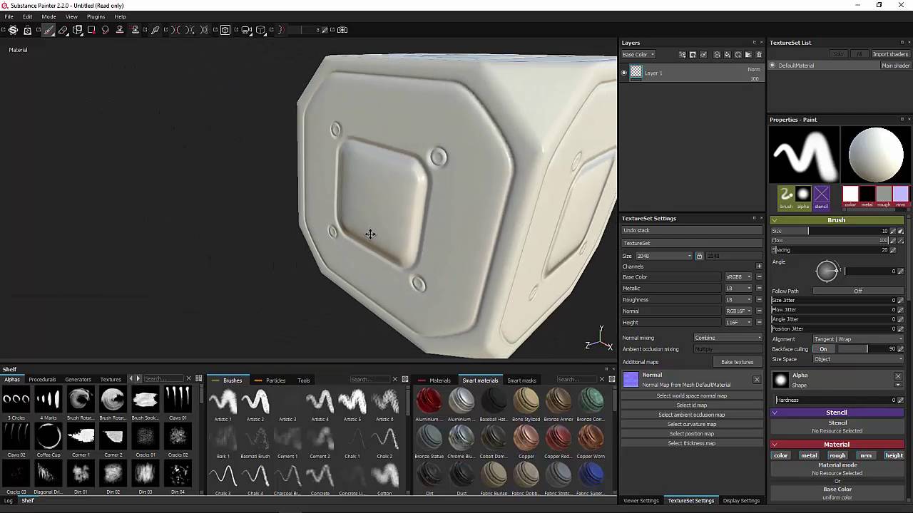Click Import shaders button
913x513 pixels.
click(890, 54)
